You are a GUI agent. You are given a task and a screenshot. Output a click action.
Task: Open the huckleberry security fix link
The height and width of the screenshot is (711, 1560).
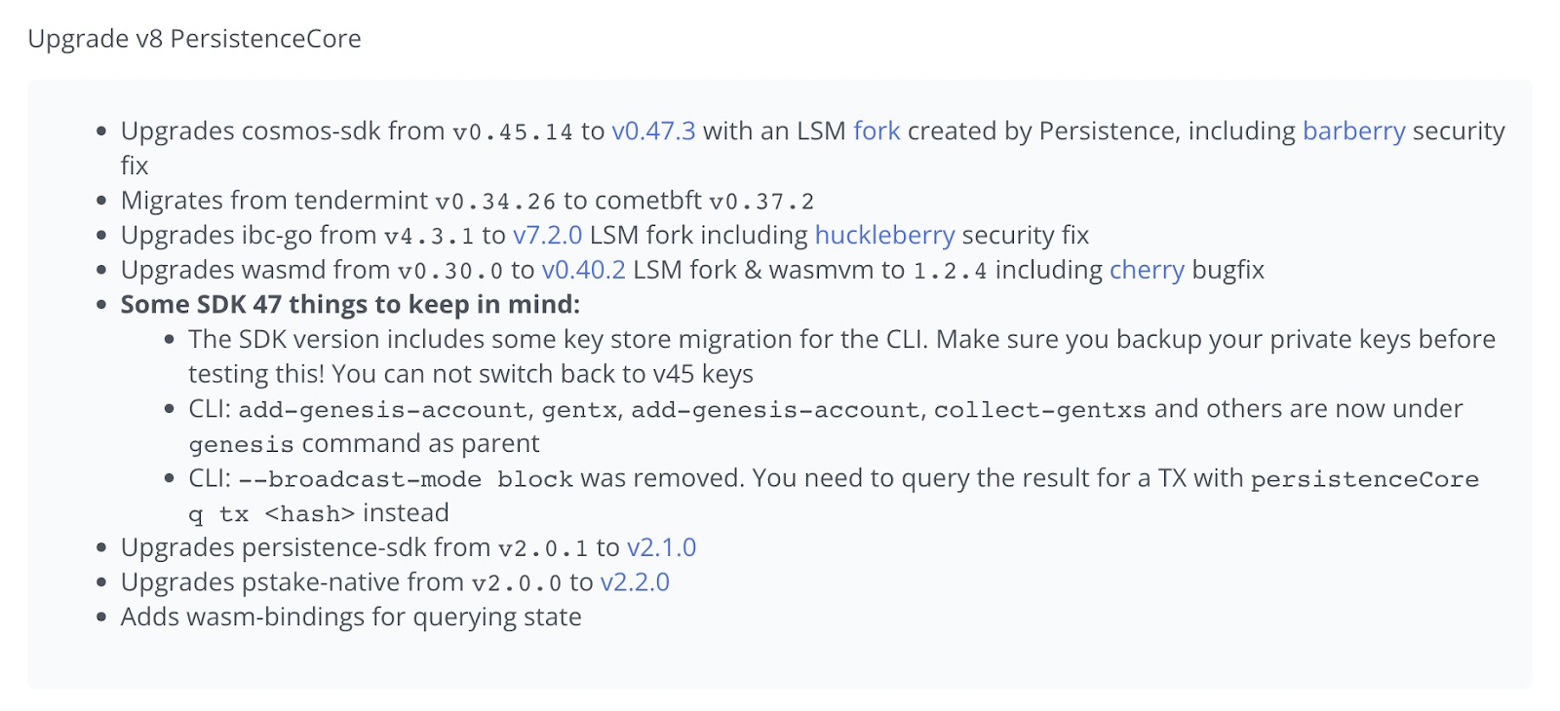click(884, 236)
